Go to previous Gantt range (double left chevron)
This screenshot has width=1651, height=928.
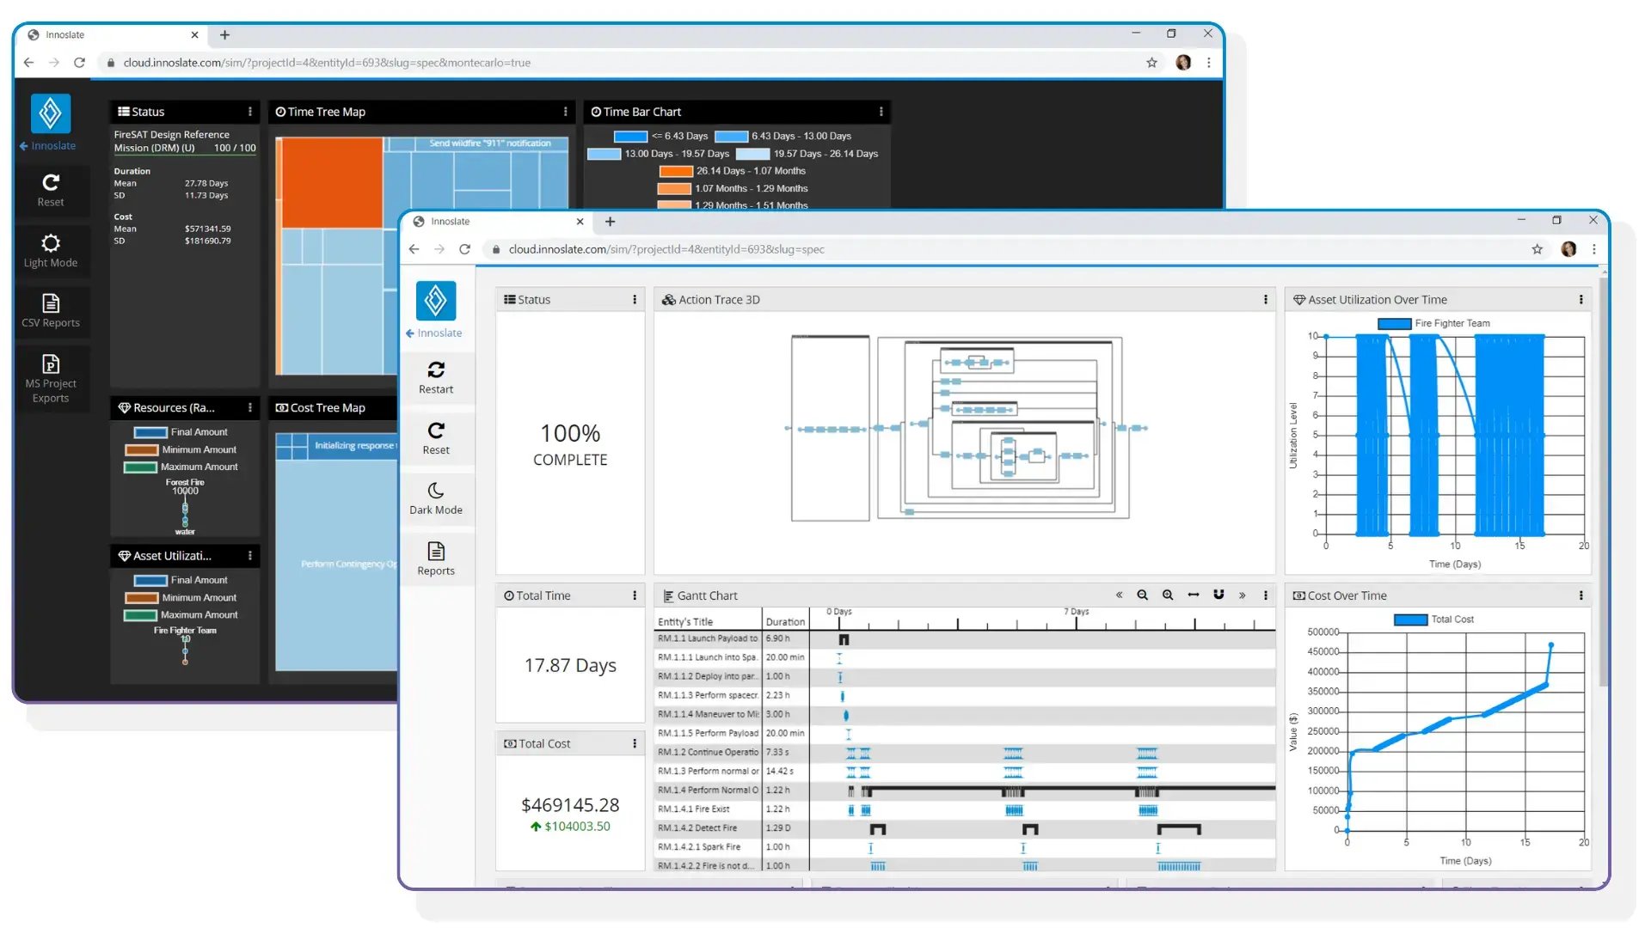click(1119, 595)
